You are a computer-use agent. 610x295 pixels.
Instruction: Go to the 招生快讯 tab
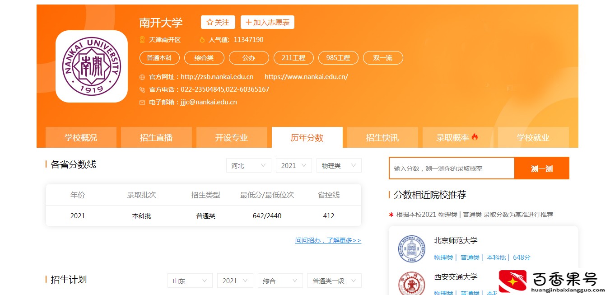click(x=382, y=137)
